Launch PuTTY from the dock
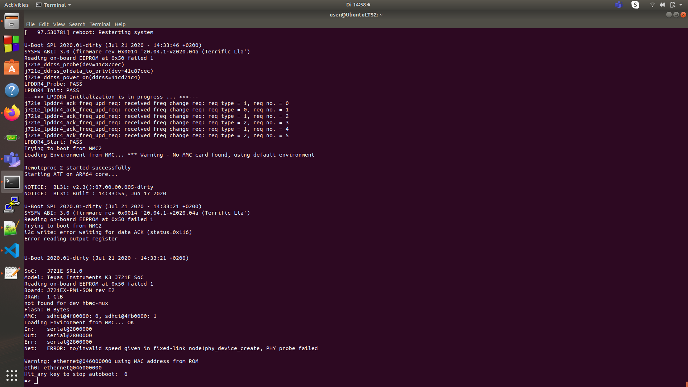 [12, 205]
